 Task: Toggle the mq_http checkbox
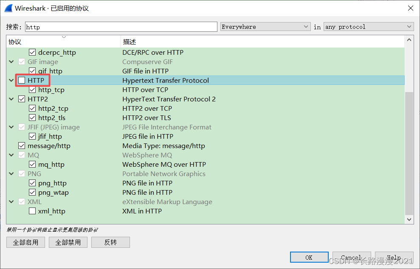point(32,164)
